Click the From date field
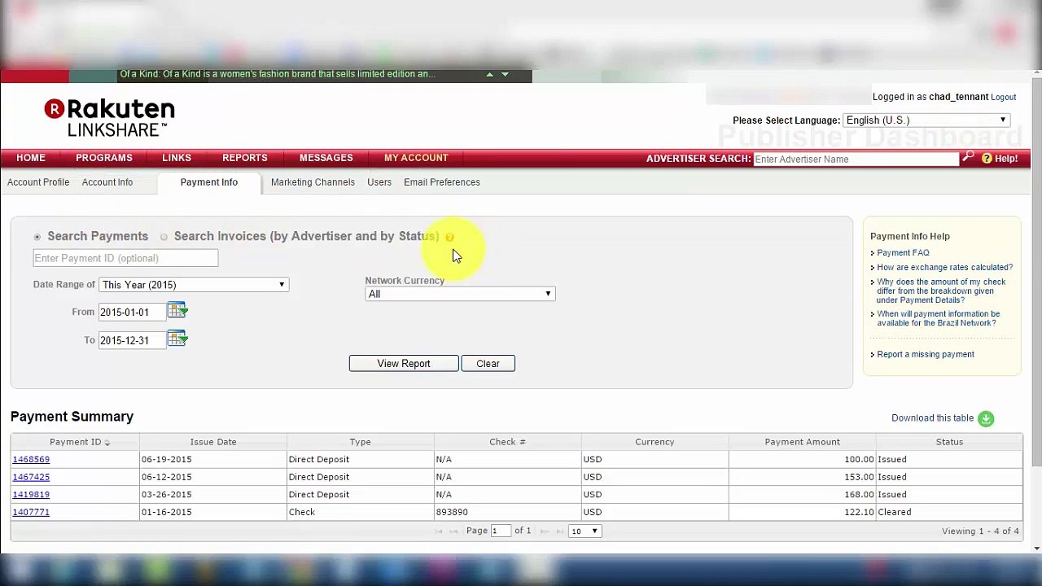The image size is (1042, 586). point(131,312)
